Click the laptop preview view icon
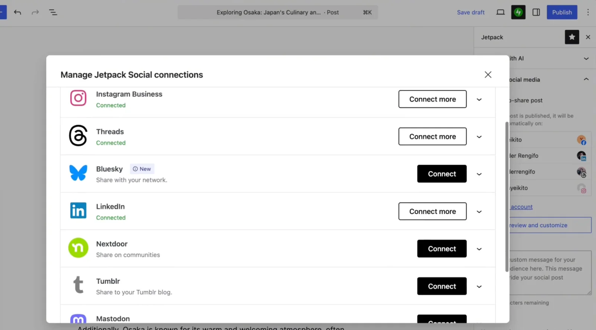Screen dimensions: 596x330 500,12
